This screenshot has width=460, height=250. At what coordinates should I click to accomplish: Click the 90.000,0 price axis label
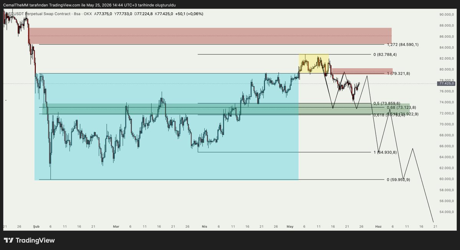coord(447,14)
